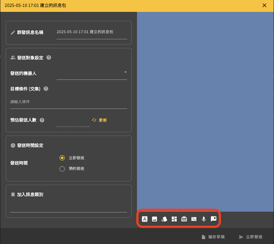Add an image message
Viewport: 274px width, 244px height.
(155, 219)
